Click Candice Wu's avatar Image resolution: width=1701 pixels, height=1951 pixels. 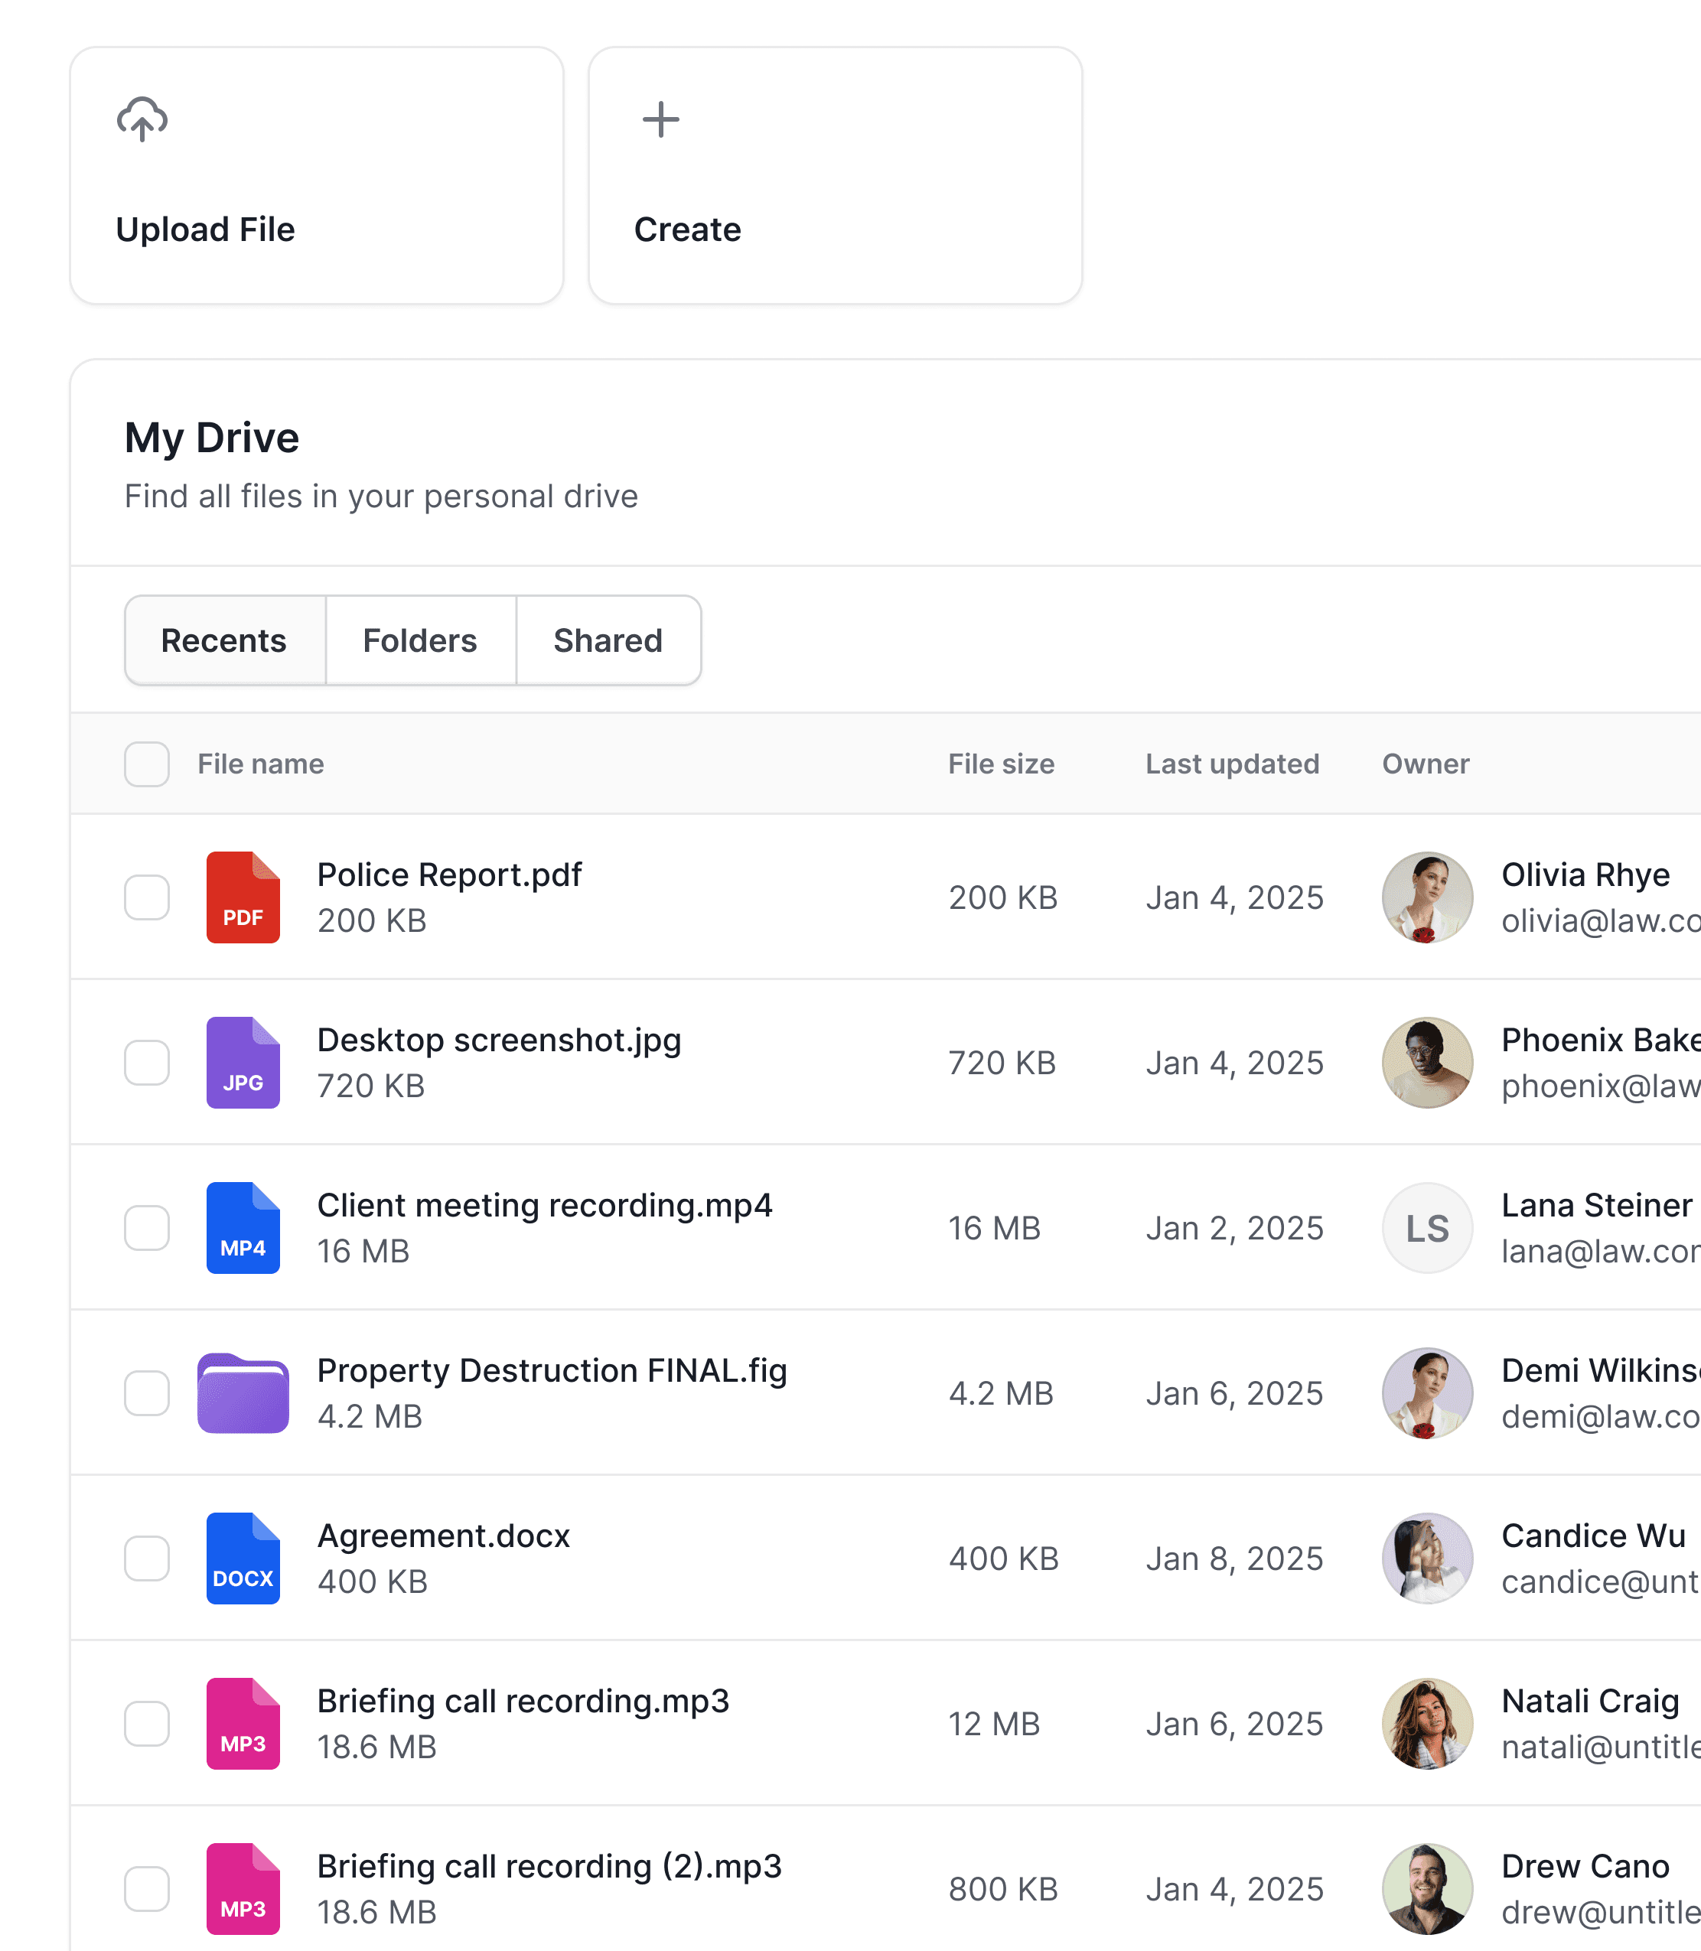[1426, 1557]
